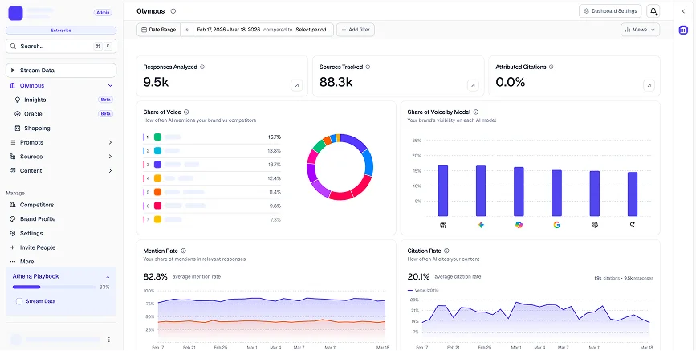696x351 pixels.
Task: Check the Stream Data playbook checkbox
Action: pyautogui.click(x=18, y=302)
